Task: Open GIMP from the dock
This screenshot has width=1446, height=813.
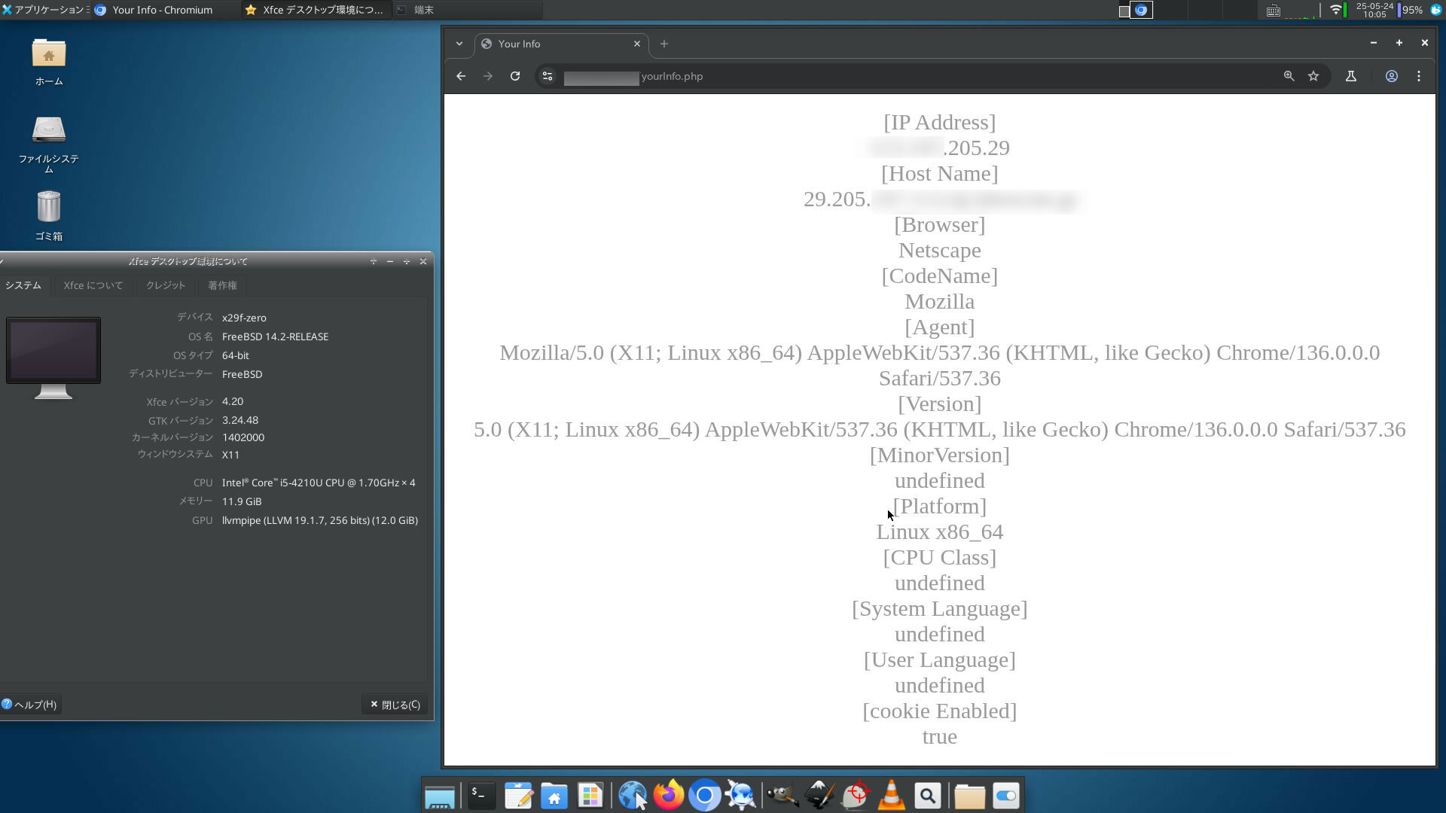Action: [782, 796]
